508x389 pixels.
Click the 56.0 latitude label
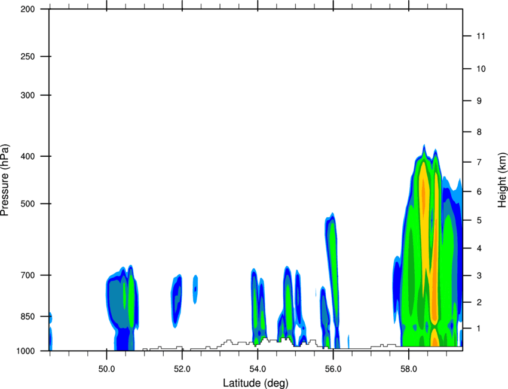pos(333,369)
